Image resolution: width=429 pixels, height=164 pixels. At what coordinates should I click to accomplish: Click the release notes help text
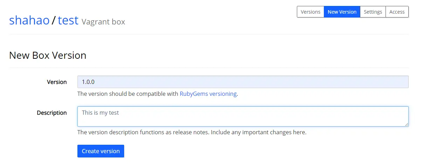pyautogui.click(x=192, y=132)
